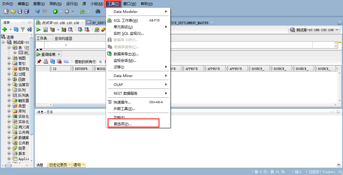Collapse the 测试库-10 connection node

pyautogui.click(x=3, y=42)
